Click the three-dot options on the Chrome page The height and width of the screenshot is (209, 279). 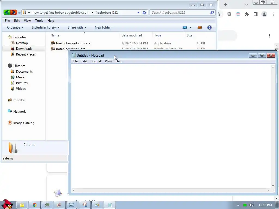(270, 36)
